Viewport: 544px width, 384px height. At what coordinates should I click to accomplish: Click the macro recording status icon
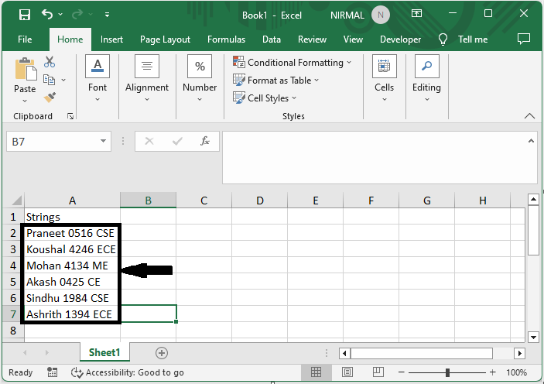[x=52, y=372]
